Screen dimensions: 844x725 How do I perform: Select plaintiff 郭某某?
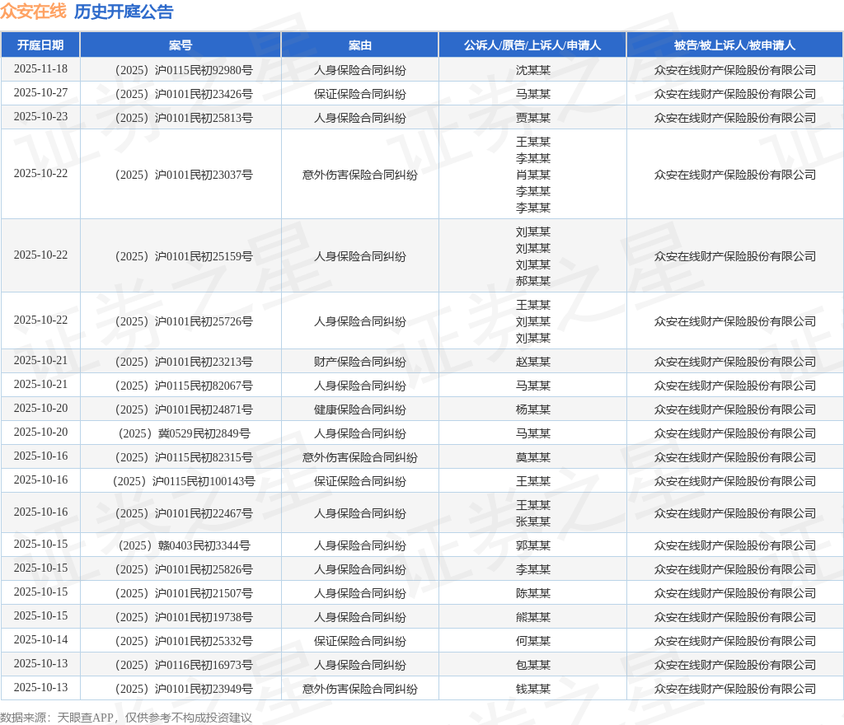[x=533, y=546]
